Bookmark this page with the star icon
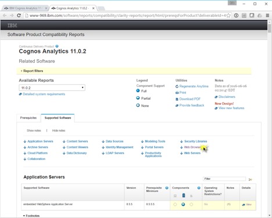 [x=228, y=16]
